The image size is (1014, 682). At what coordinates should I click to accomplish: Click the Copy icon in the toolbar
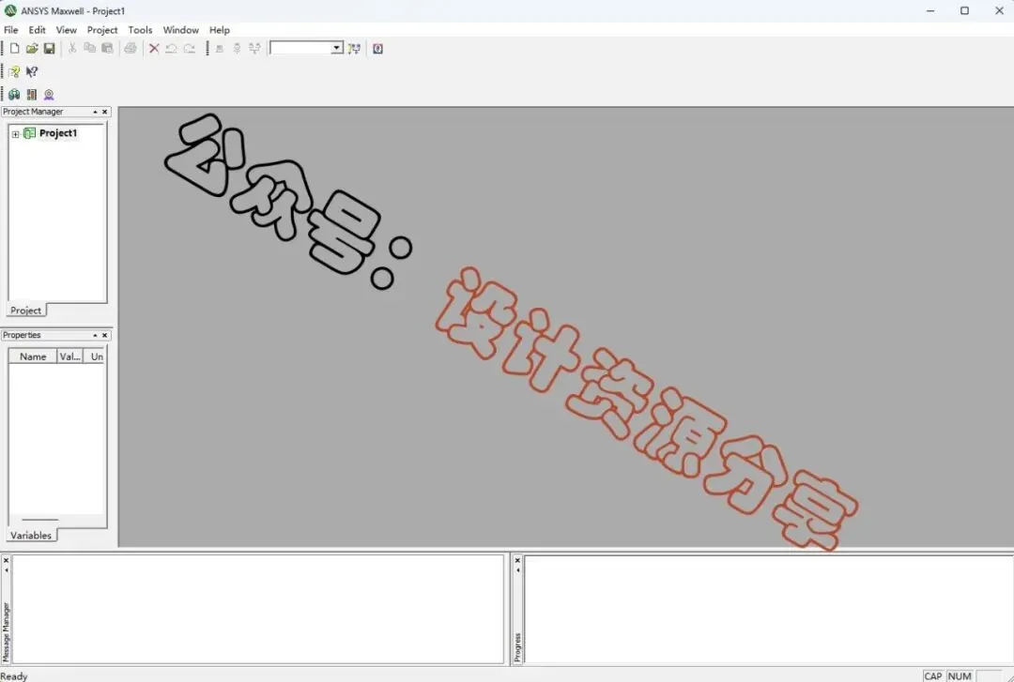point(90,49)
